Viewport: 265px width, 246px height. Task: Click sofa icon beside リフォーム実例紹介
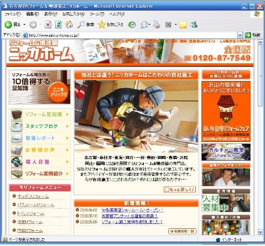point(16,174)
